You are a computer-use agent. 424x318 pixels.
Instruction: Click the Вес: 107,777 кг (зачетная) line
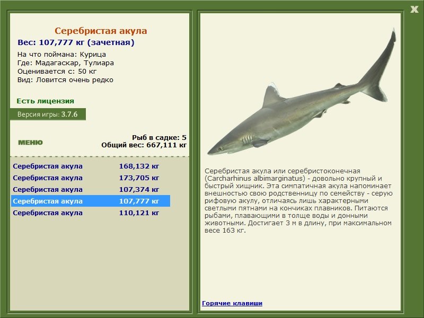pos(76,42)
